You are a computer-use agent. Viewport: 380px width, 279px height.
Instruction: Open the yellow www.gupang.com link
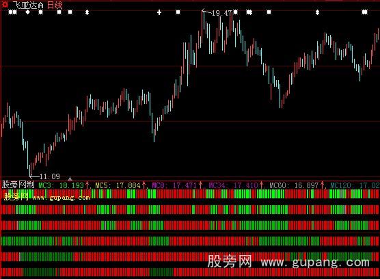pos(61,198)
